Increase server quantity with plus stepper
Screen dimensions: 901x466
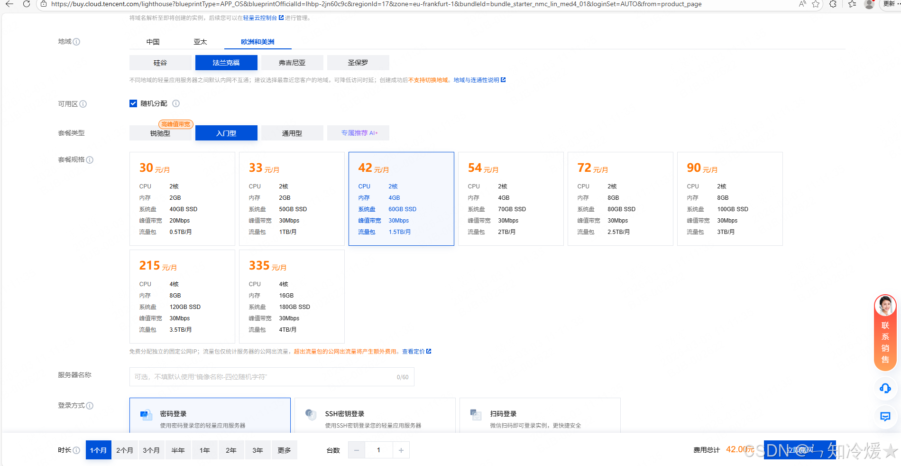[401, 449]
